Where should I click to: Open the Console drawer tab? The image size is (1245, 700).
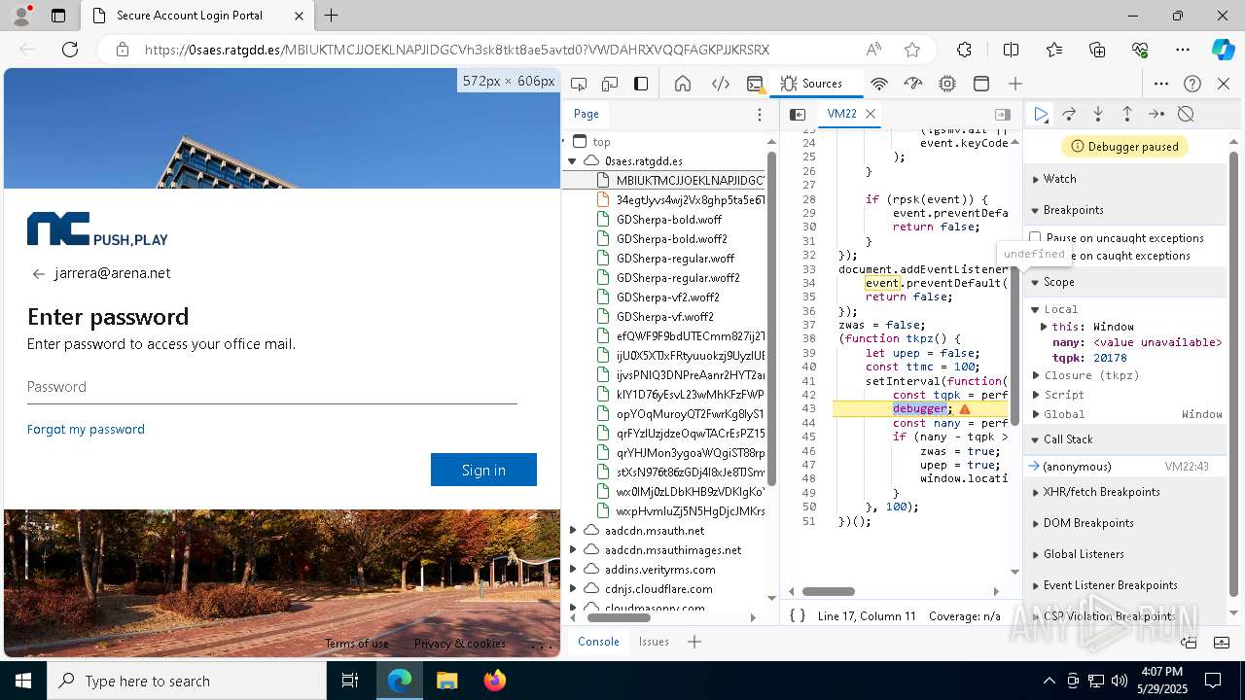pos(598,642)
